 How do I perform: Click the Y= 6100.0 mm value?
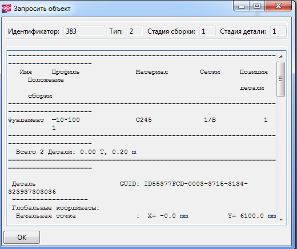pyautogui.click(x=252, y=216)
